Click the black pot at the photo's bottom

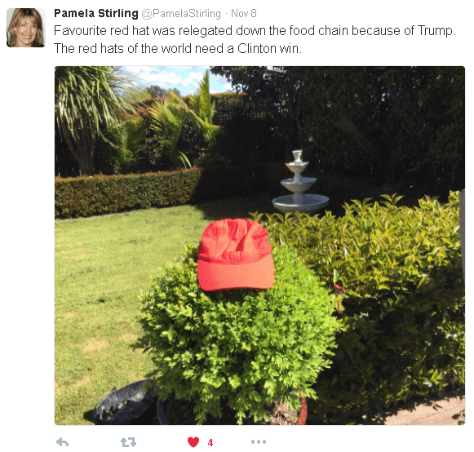coord(124,404)
